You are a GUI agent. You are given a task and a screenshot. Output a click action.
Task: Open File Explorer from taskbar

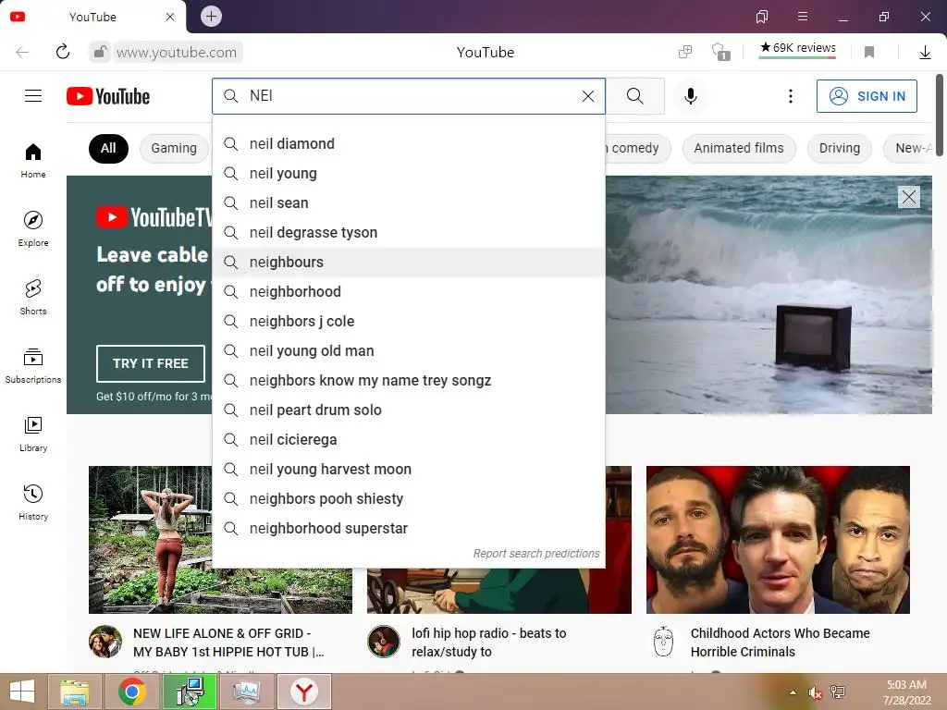(75, 692)
